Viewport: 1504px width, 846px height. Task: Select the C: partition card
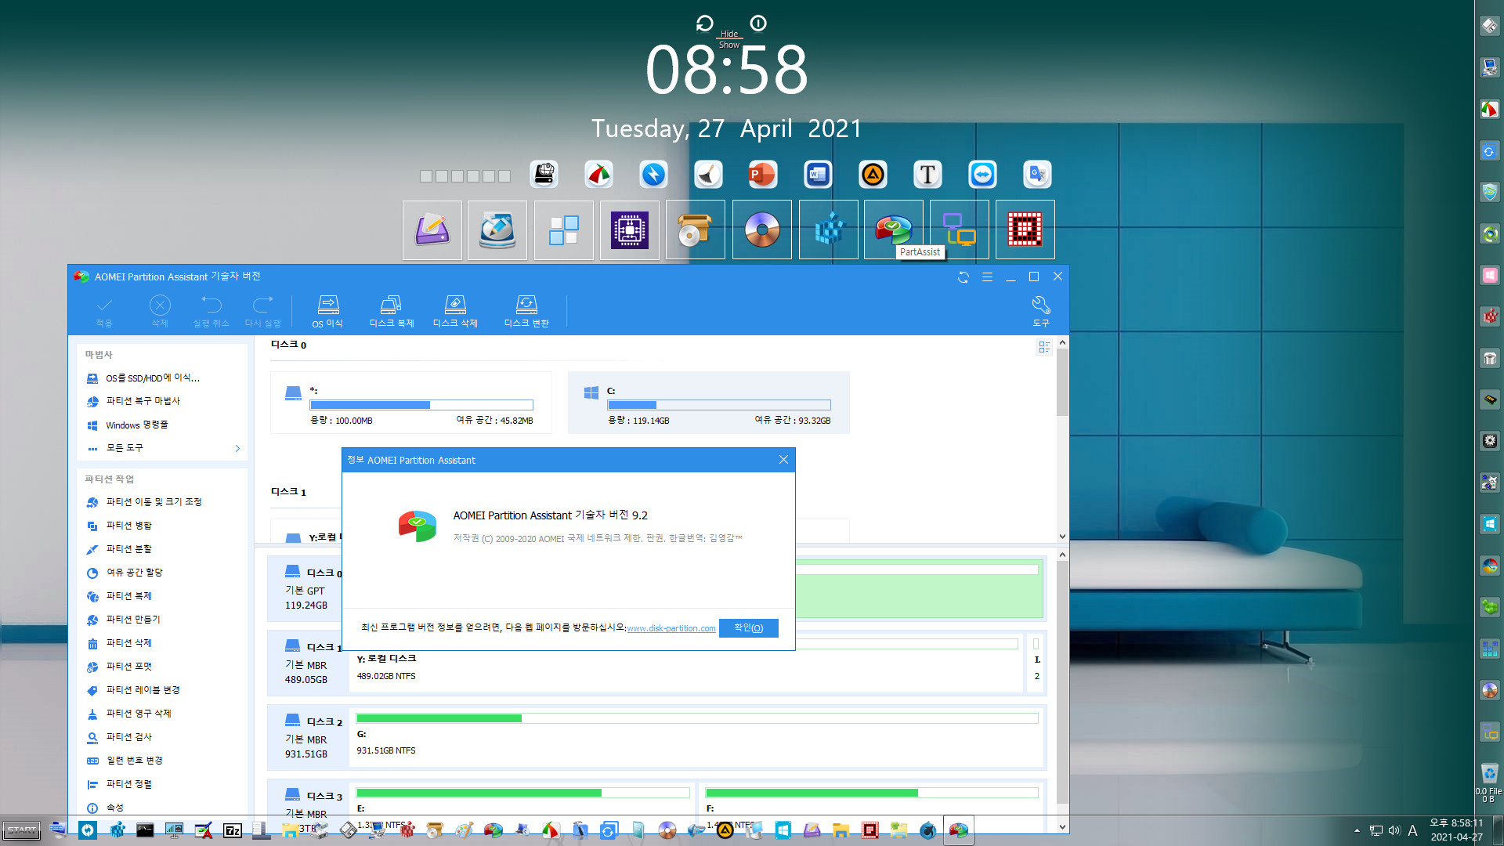709,403
